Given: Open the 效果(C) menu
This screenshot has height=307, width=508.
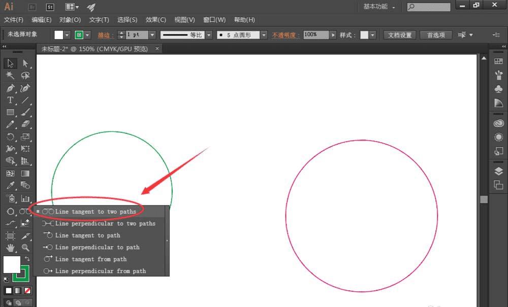Looking at the screenshot, I should (156, 20).
